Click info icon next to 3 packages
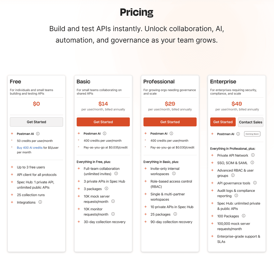 pos(106,188)
